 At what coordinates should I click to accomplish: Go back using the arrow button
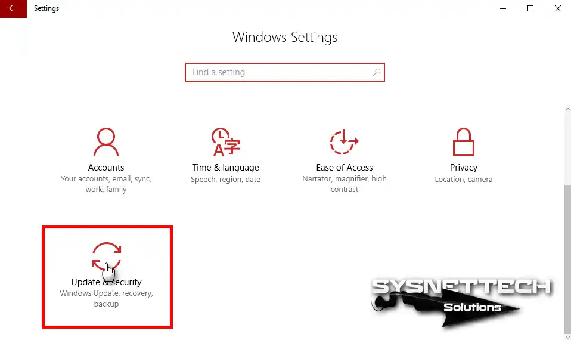coord(13,8)
